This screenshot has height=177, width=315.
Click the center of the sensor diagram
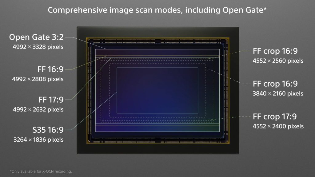tap(158, 91)
